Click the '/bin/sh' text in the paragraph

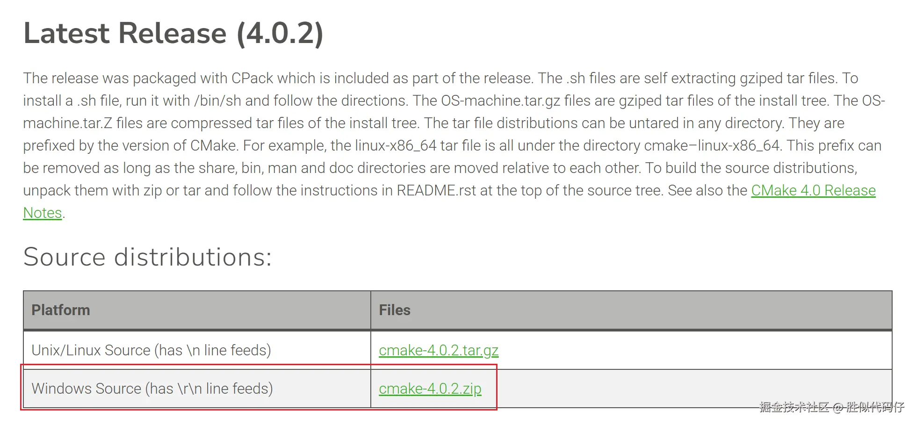[x=217, y=101]
